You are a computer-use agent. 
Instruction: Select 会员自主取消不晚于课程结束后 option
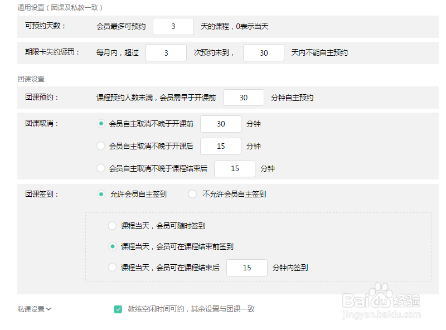click(101, 168)
